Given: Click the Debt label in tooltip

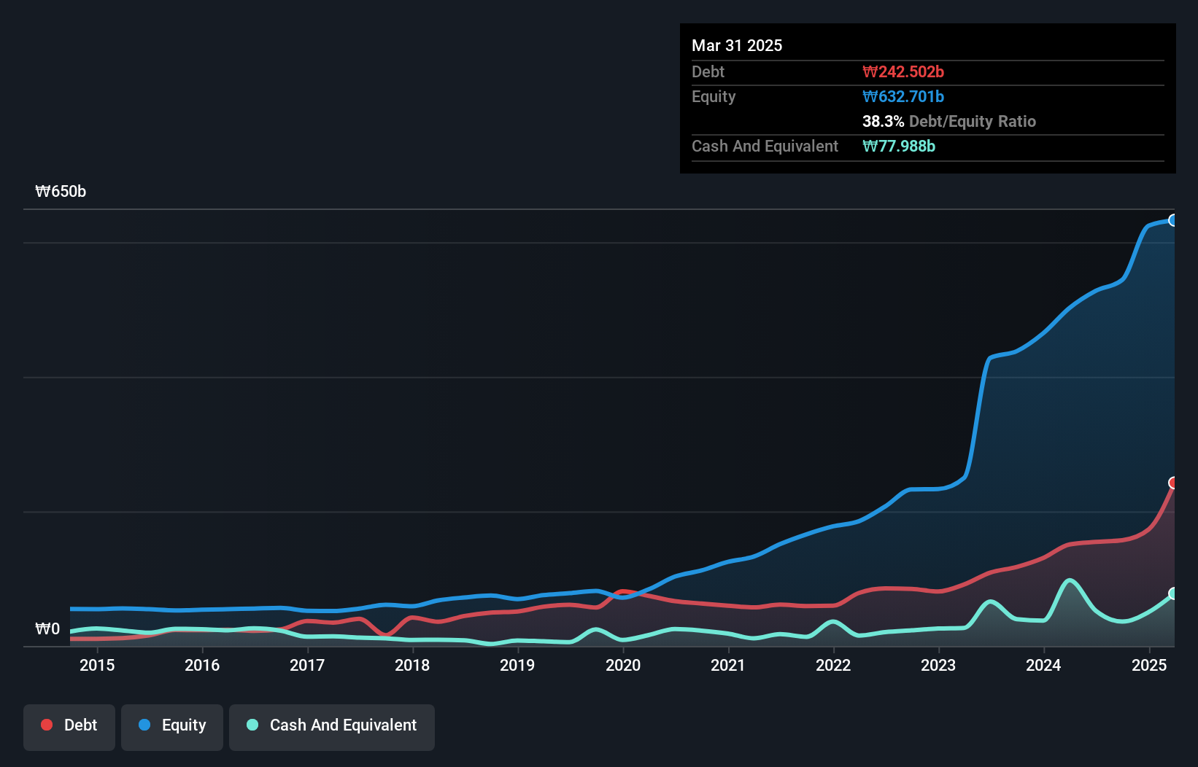Looking at the screenshot, I should [x=708, y=71].
